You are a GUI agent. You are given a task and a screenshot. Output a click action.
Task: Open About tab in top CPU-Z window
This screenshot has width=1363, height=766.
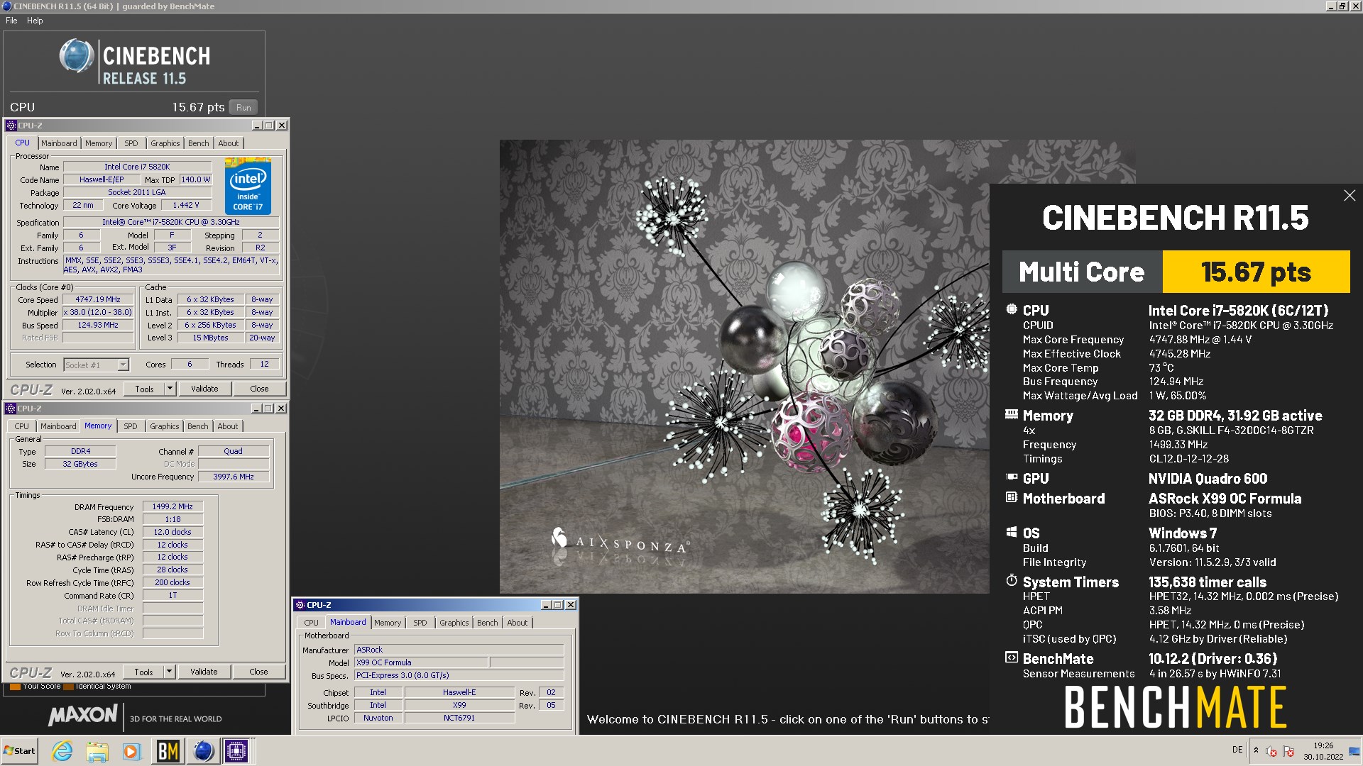(x=229, y=143)
